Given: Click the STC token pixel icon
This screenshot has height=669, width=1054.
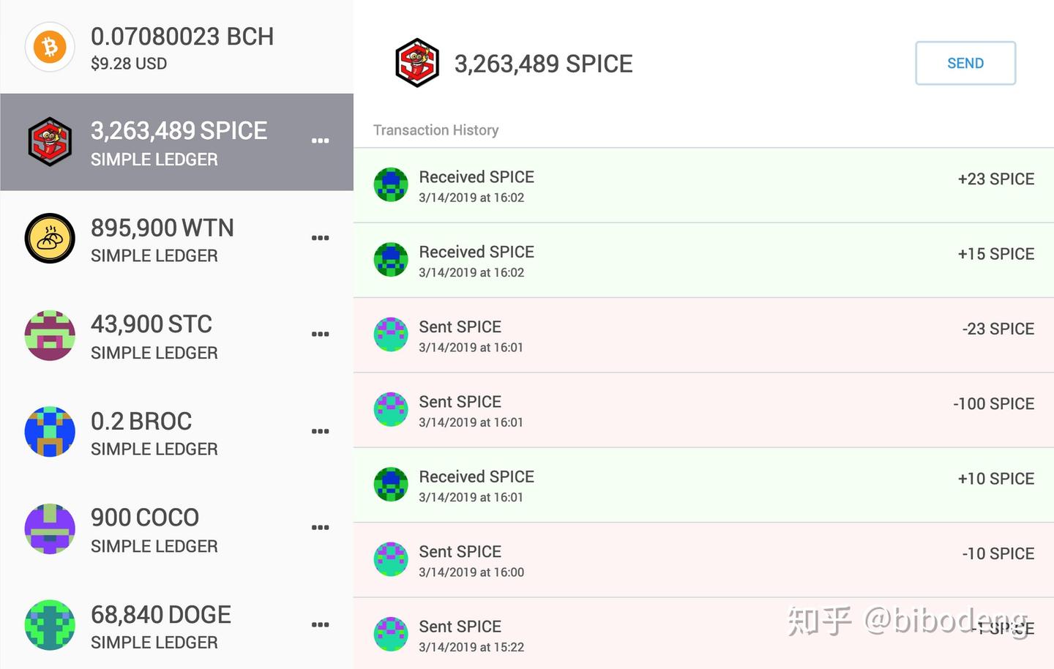Looking at the screenshot, I should (49, 335).
